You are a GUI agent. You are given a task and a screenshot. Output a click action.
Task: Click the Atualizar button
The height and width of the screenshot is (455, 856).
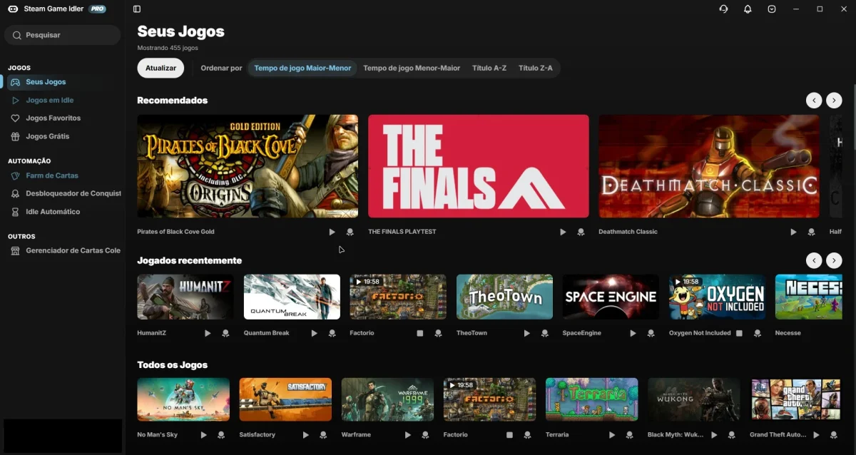[160, 68]
